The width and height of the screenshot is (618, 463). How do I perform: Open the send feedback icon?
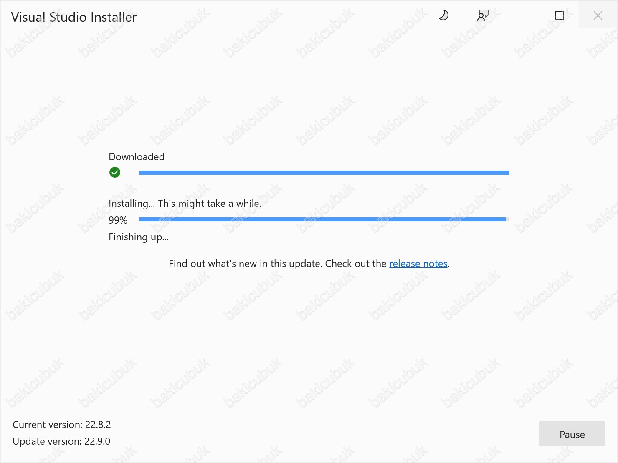(x=483, y=15)
